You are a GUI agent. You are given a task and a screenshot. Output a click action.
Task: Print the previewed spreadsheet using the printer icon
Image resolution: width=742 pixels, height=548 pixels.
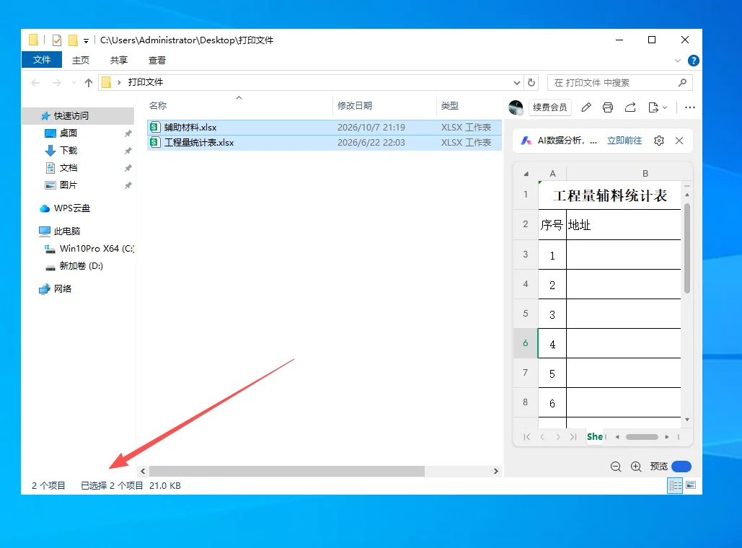pos(608,107)
